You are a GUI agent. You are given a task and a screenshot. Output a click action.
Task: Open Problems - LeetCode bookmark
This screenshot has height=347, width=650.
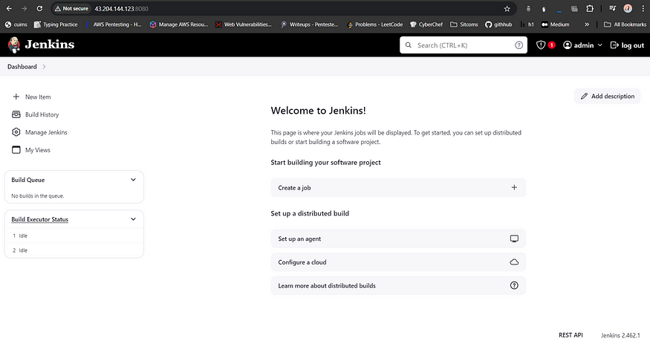[374, 25]
